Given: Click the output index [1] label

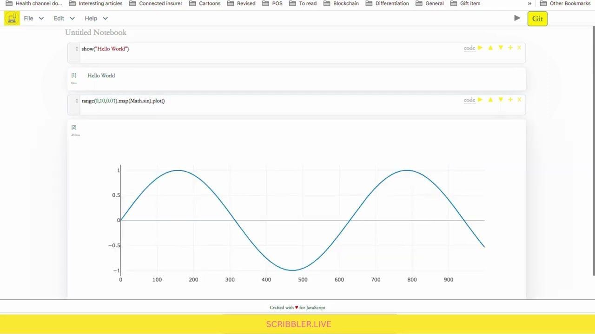Looking at the screenshot, I should click(x=74, y=75).
